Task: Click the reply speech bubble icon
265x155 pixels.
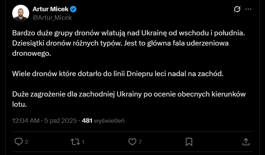Action: [x=19, y=141]
